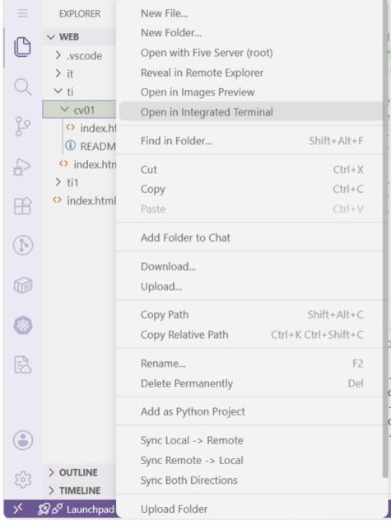Open the Extensions view

[22, 206]
